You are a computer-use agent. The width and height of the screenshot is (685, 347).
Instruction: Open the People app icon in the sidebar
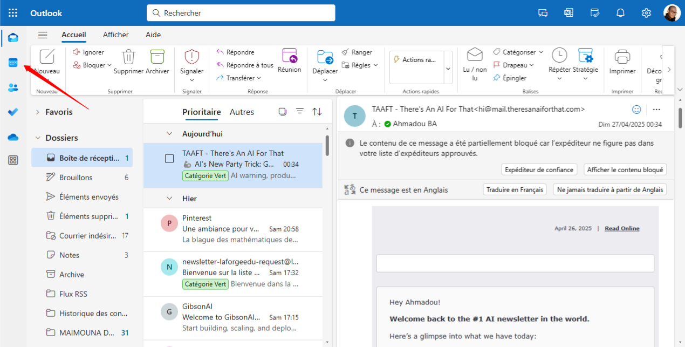[12, 87]
